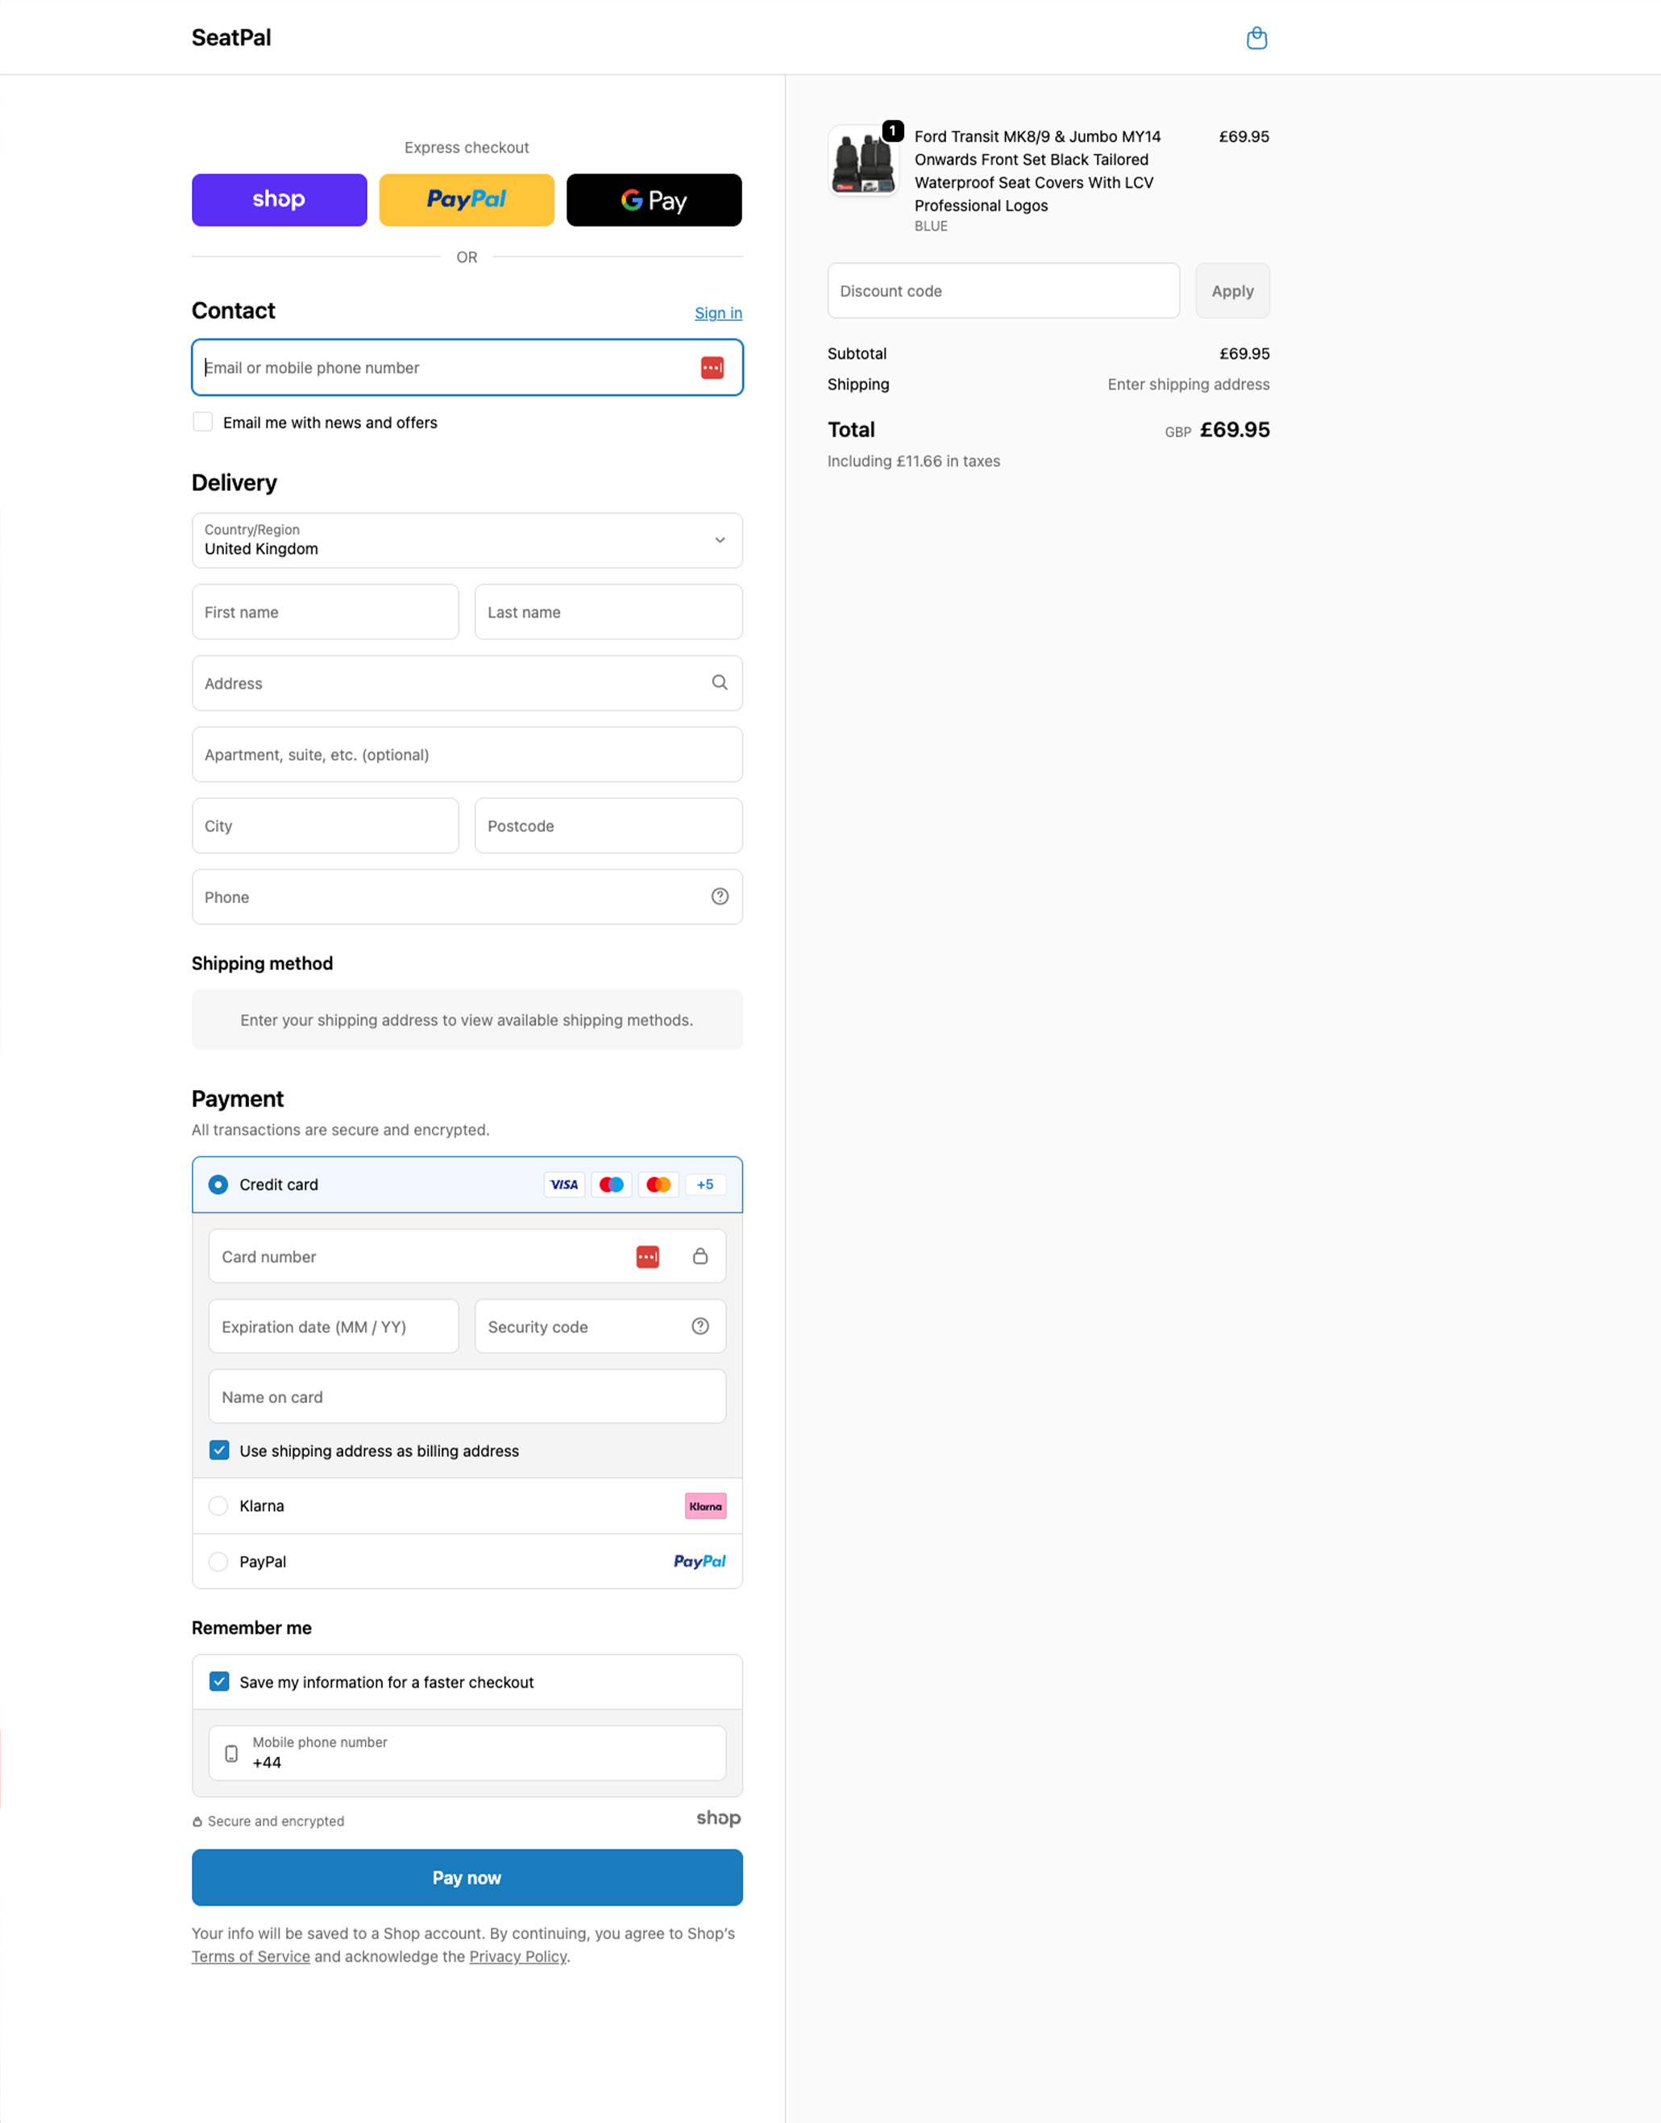Image resolution: width=1661 pixels, height=2123 pixels.
Task: Click the Pay now button
Action: (x=467, y=1877)
